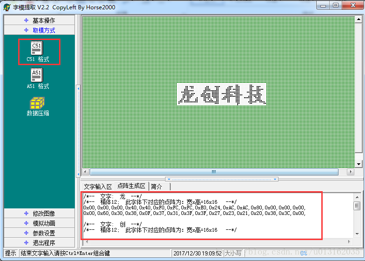Image resolution: width=365 pixels, height=261 pixels.
Task: Expand the 参数设置 section
Action: click(40, 233)
